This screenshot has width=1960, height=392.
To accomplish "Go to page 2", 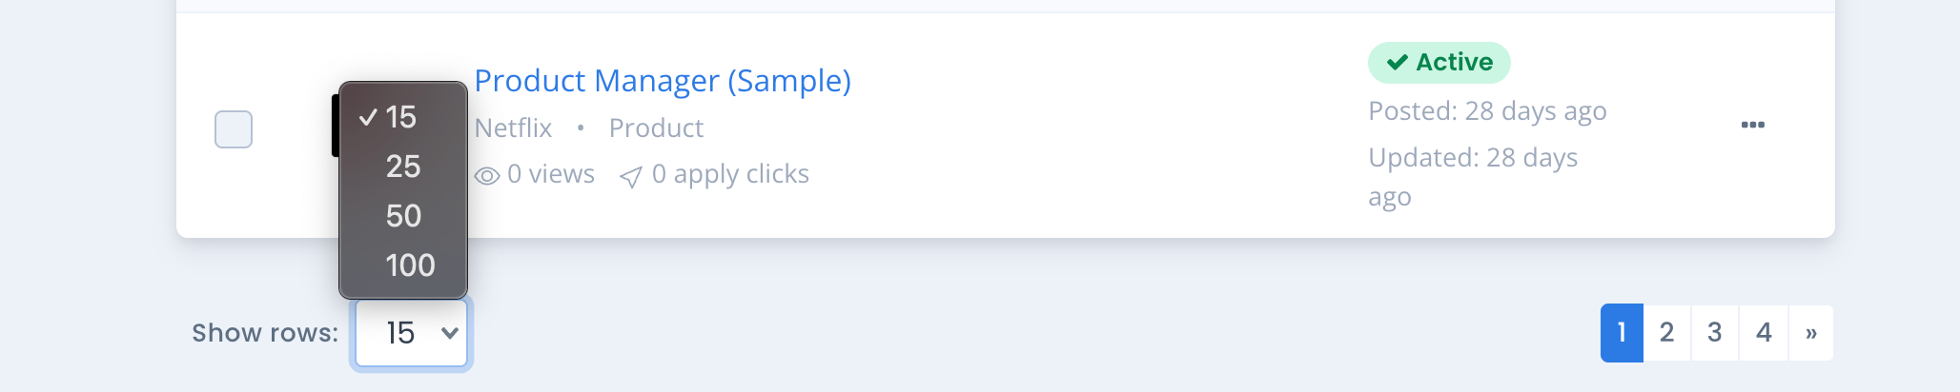I will point(1667,333).
